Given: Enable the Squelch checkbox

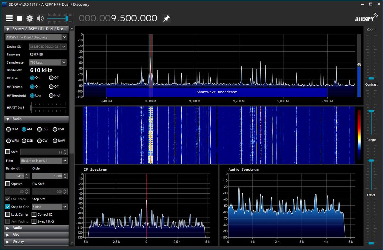Looking at the screenshot, I should [x=8, y=184].
